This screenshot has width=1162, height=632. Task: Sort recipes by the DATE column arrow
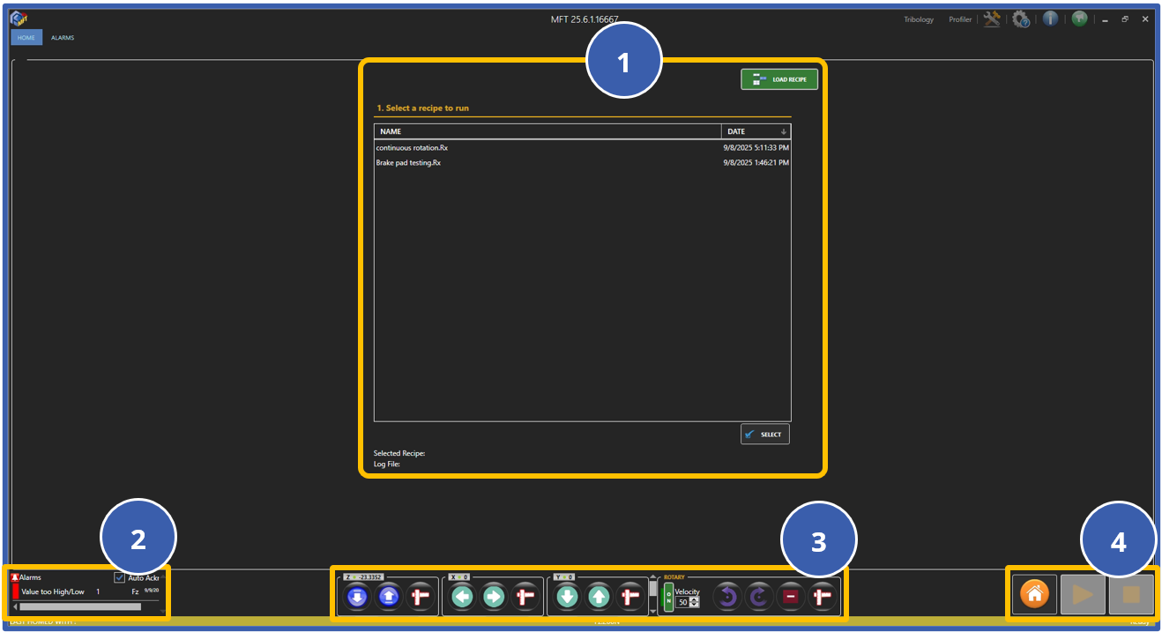784,131
